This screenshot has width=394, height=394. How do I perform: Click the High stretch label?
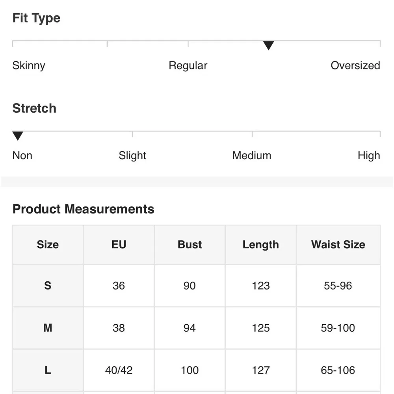(x=369, y=156)
